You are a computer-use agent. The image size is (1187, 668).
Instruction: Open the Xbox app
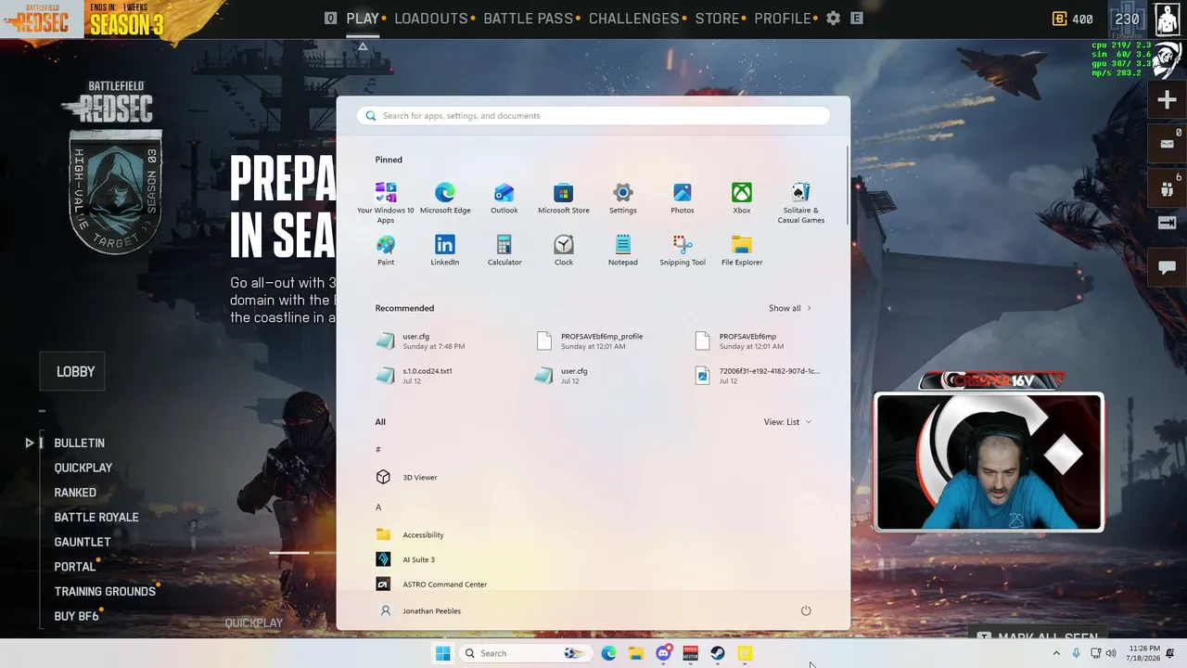click(x=742, y=199)
